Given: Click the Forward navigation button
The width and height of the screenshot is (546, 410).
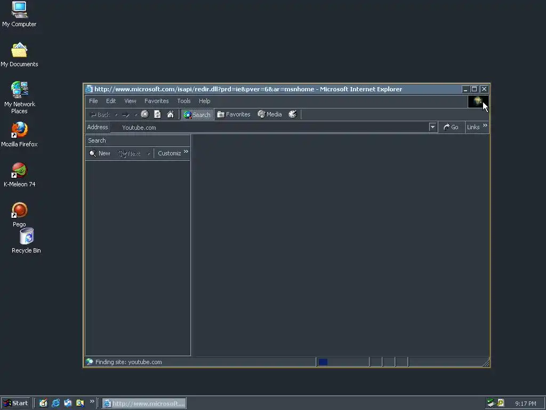Looking at the screenshot, I should point(126,115).
